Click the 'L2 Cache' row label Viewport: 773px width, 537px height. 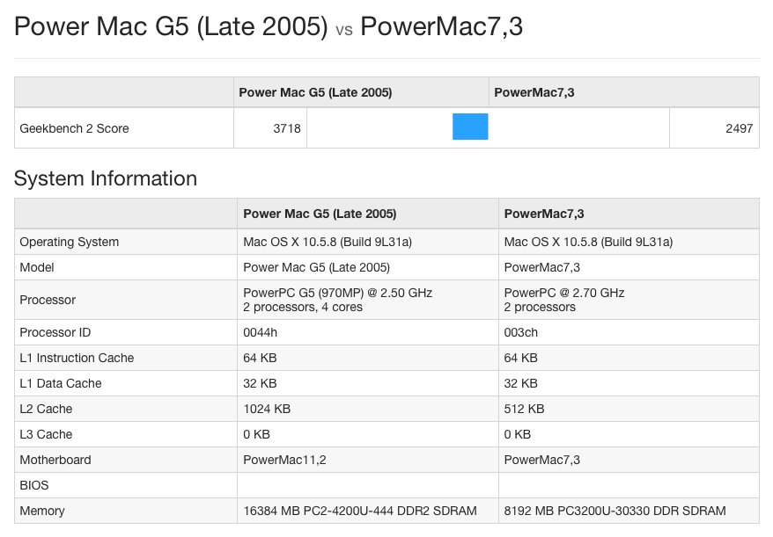(x=46, y=409)
